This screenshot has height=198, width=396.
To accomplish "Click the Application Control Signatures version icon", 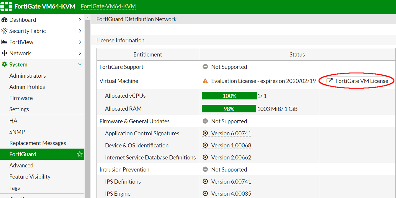I will coord(205,133).
